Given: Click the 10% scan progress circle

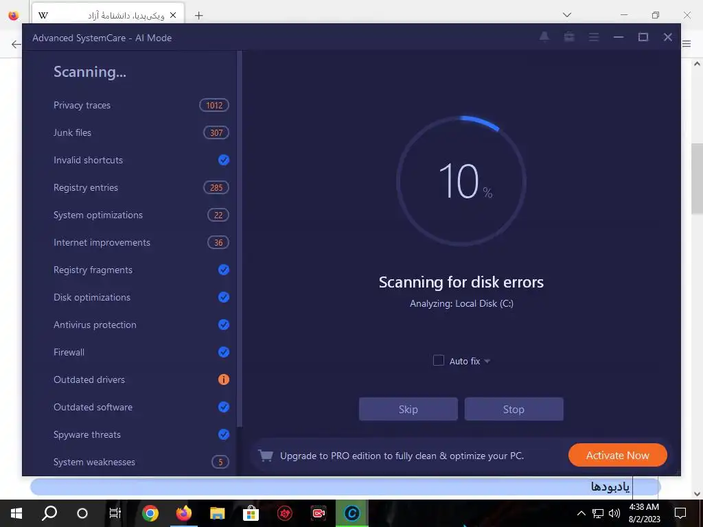Looking at the screenshot, I should pyautogui.click(x=461, y=180).
